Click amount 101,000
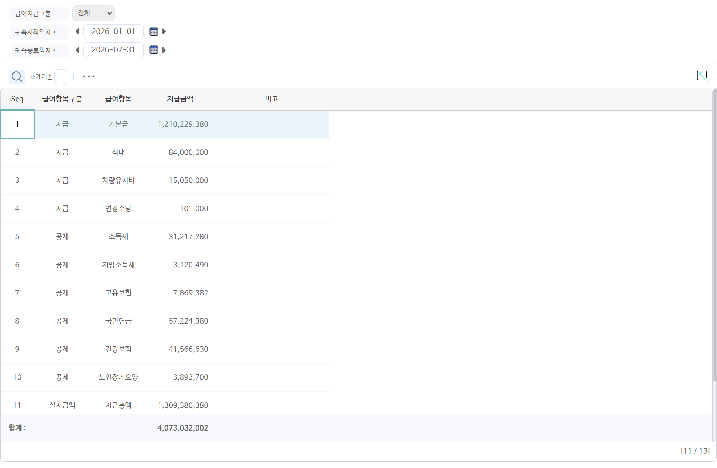Image resolution: width=717 pixels, height=468 pixels. (x=194, y=208)
